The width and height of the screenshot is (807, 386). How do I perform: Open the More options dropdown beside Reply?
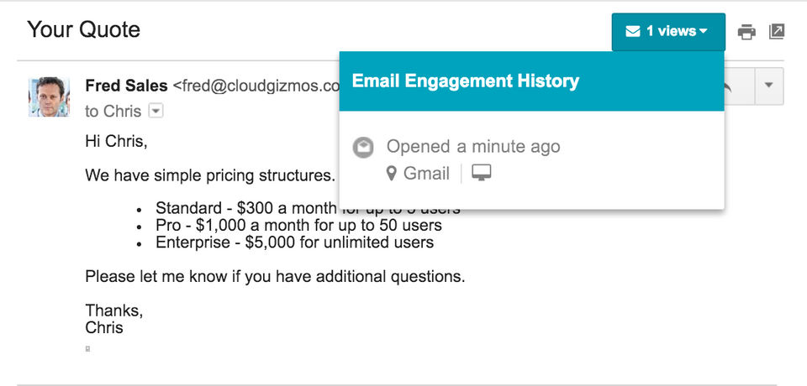pyautogui.click(x=769, y=86)
